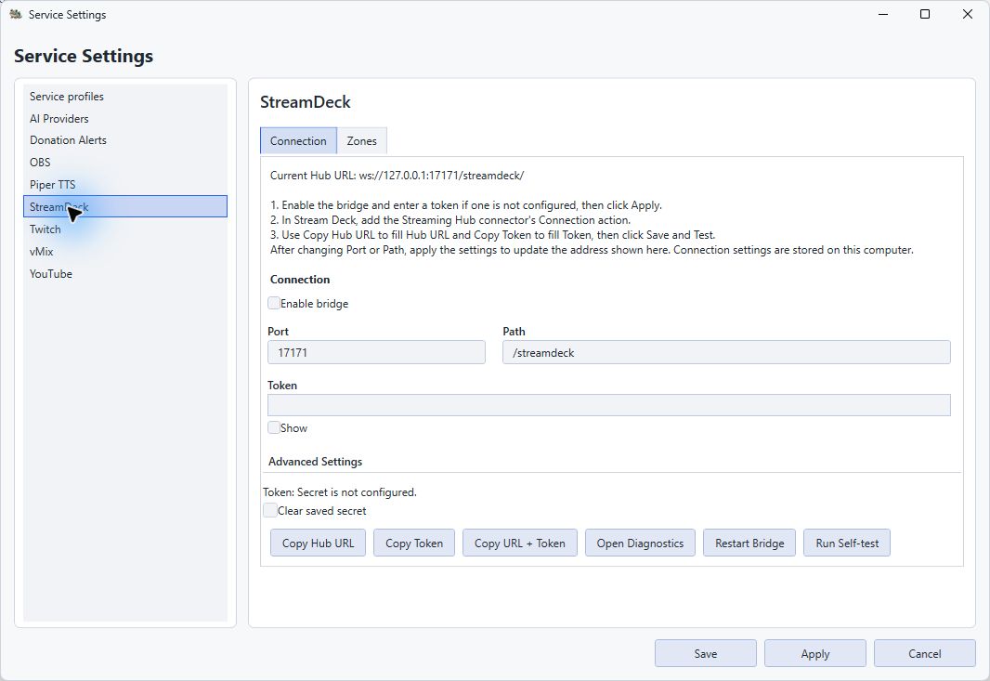Click into the Path field

click(x=726, y=352)
